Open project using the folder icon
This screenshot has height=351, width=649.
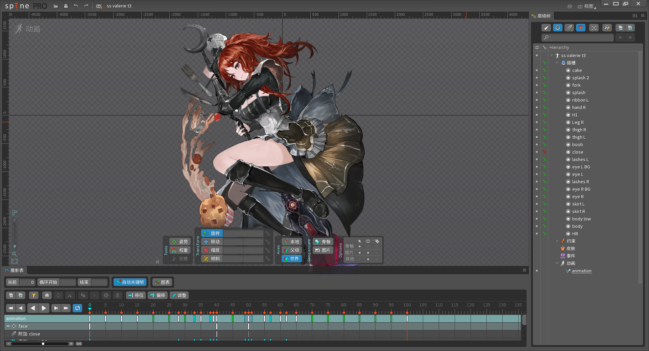coord(56,6)
